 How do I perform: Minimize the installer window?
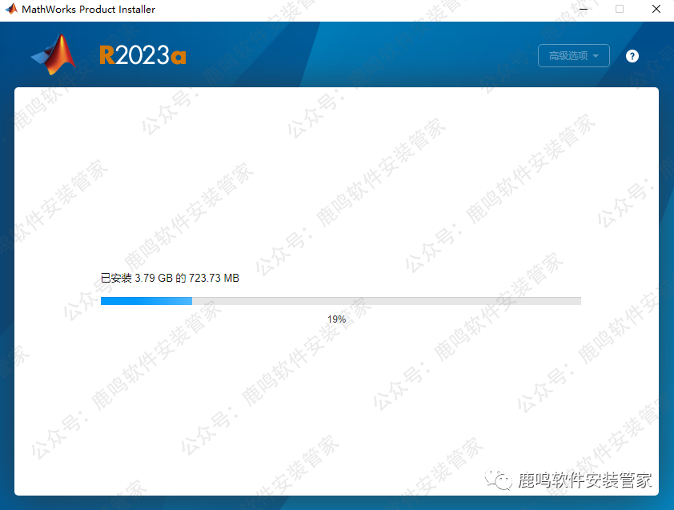(584, 9)
